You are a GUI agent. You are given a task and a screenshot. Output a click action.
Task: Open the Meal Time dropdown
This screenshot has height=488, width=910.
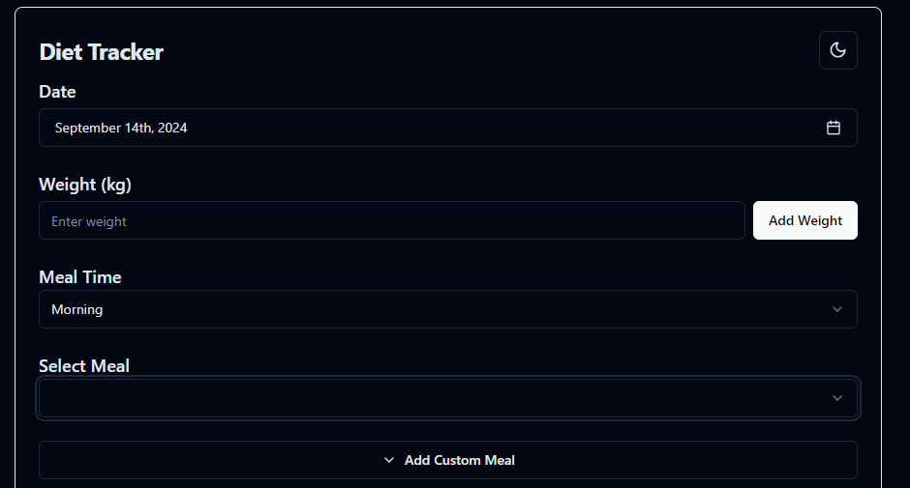(447, 309)
